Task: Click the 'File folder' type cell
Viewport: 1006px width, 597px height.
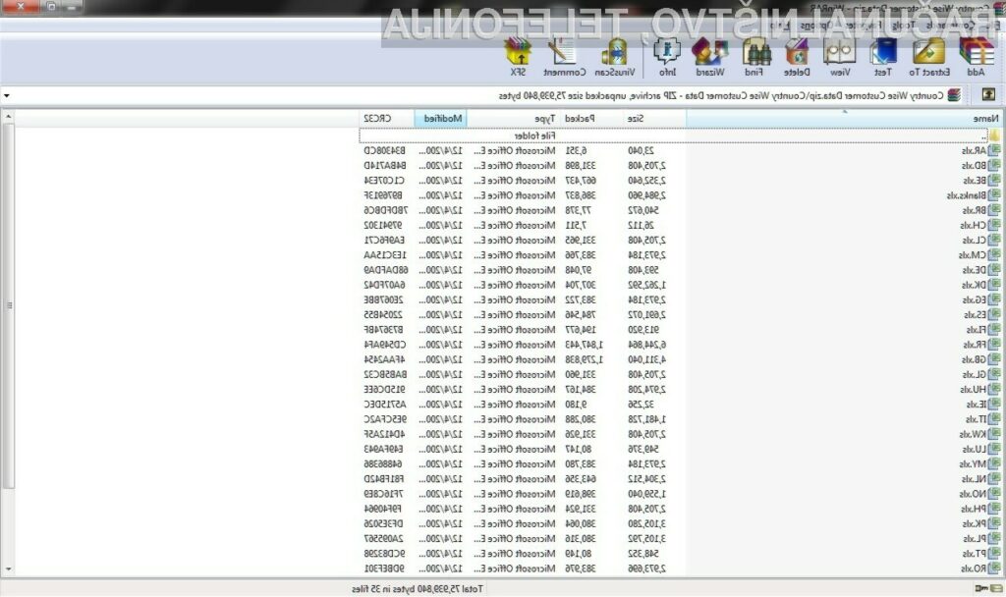Action: click(x=534, y=136)
